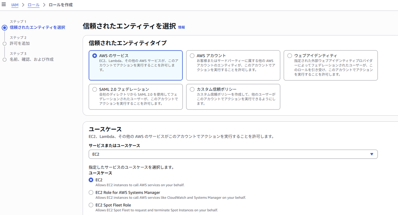Click the 情報 info link
The height and width of the screenshot is (215, 398).
[181, 28]
